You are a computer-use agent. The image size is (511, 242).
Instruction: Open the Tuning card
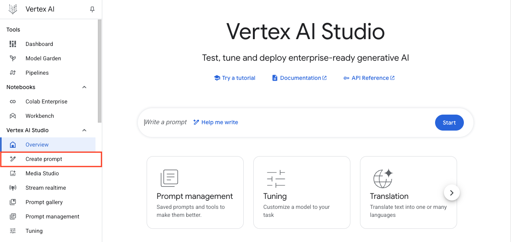coord(302,192)
